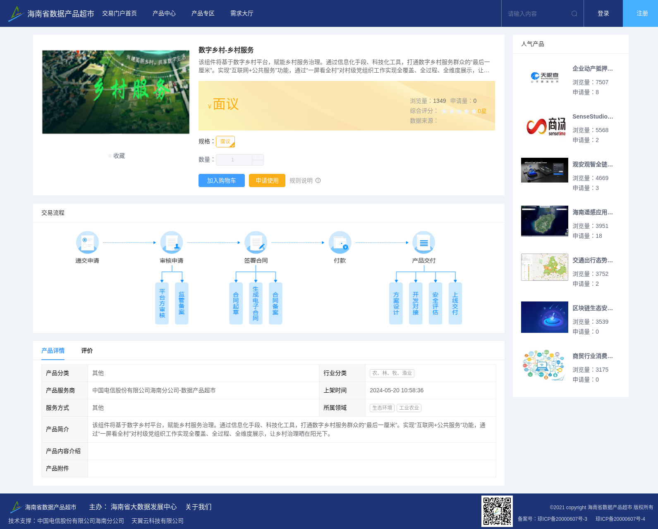The width and height of the screenshot is (658, 529).
Task: Click the 方案设计 flow box
Action: click(x=396, y=304)
